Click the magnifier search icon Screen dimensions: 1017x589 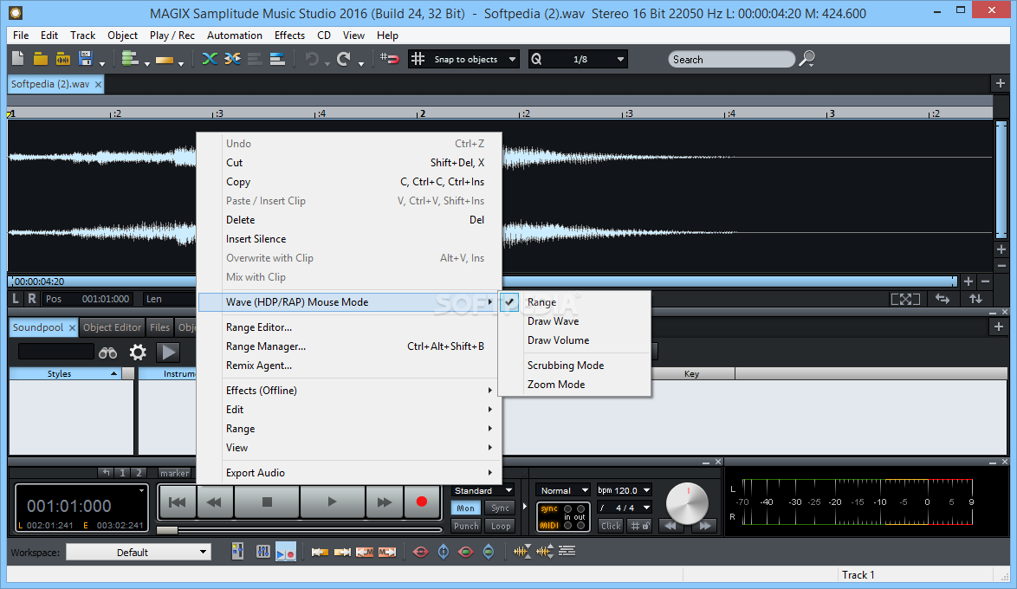pyautogui.click(x=806, y=59)
